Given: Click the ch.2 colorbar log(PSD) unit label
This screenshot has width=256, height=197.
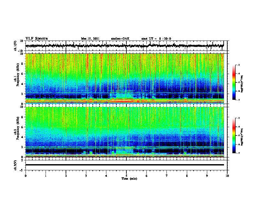Looking at the screenshot, I should [242, 137].
